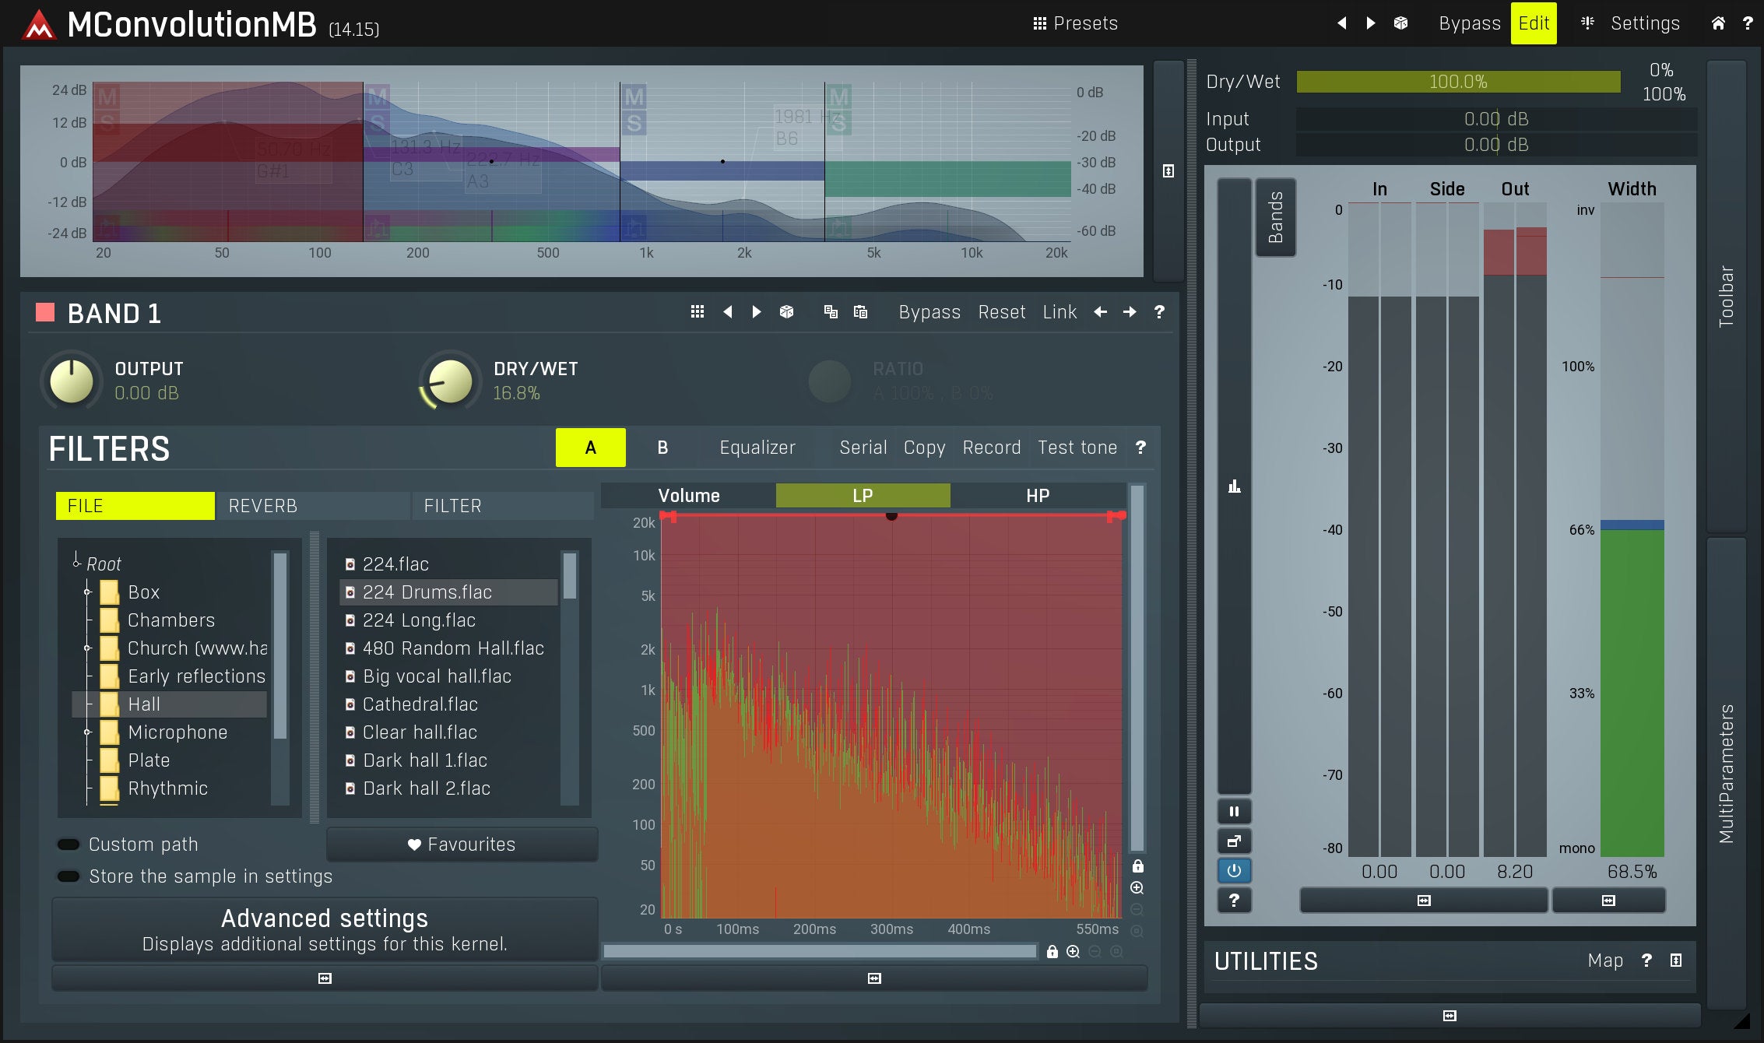Select the HP graph tab
This screenshot has width=1764, height=1043.
point(1037,496)
